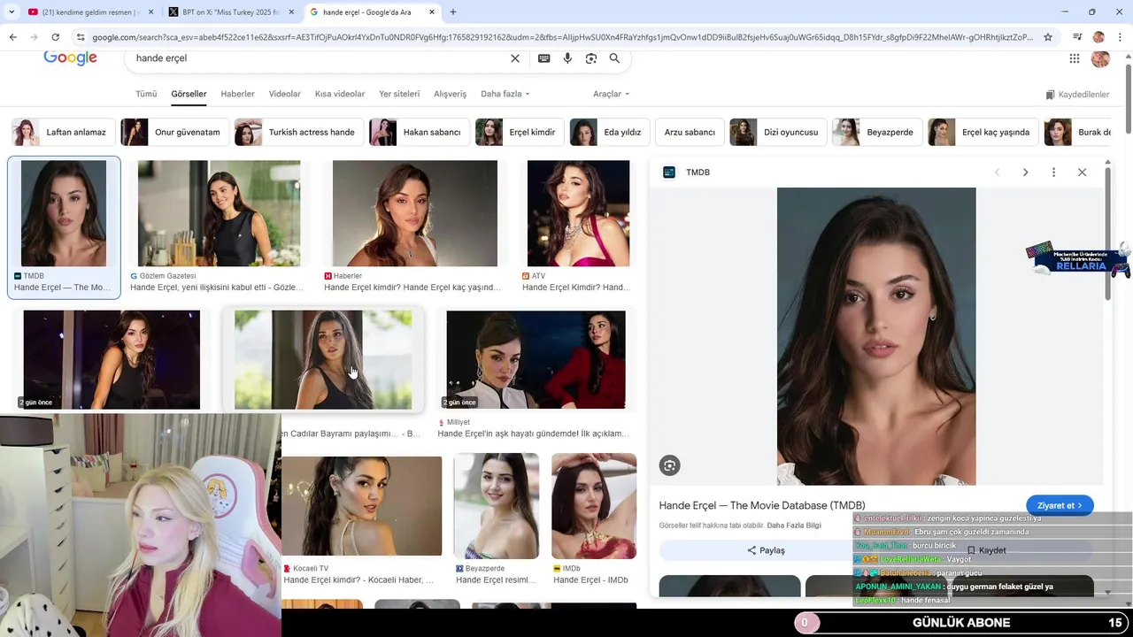This screenshot has width=1133, height=637.
Task: Open the Beyazperde image result thumbnail
Action: [497, 506]
